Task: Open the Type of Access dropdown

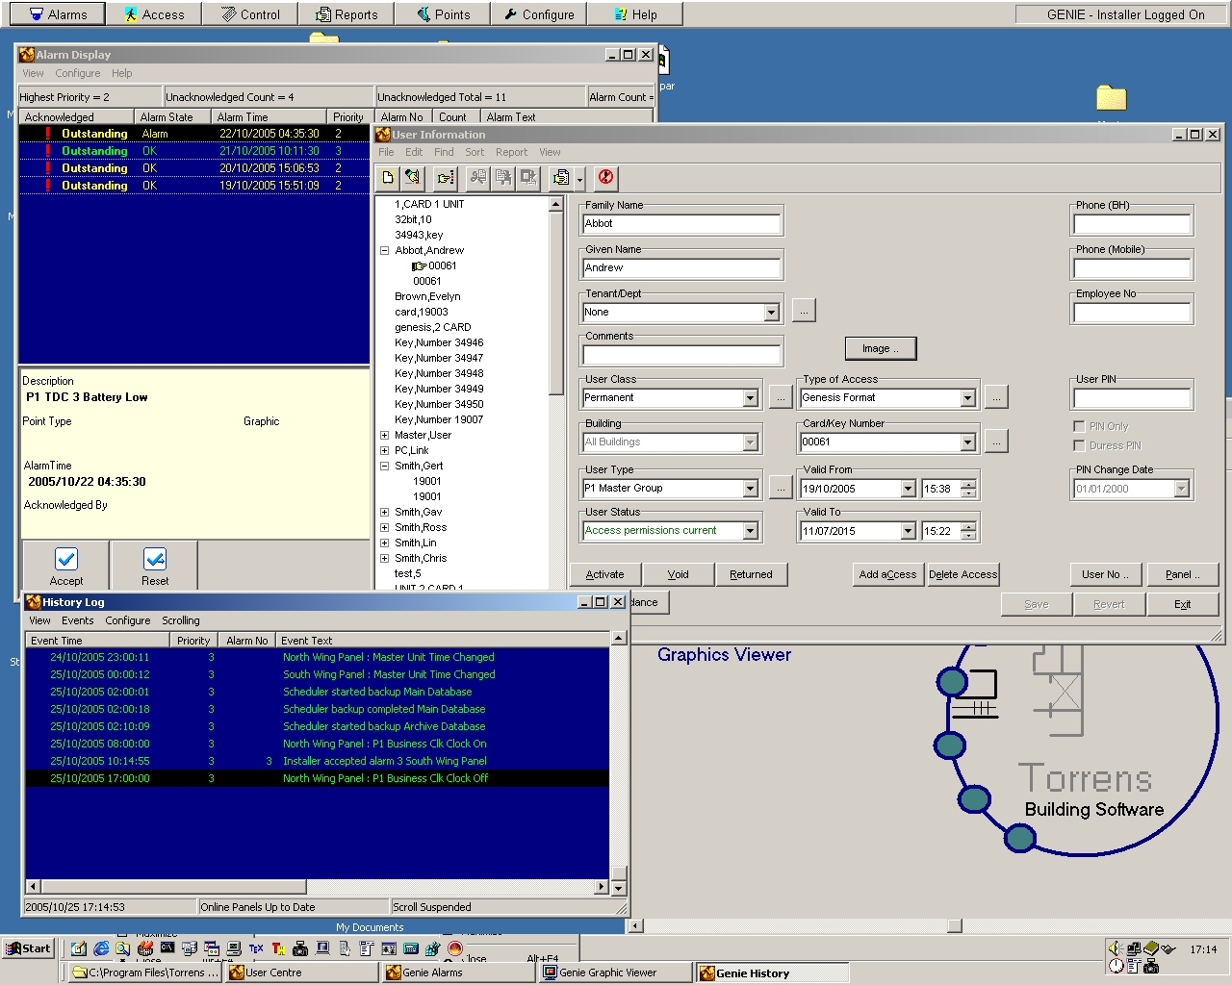Action: coord(967,398)
